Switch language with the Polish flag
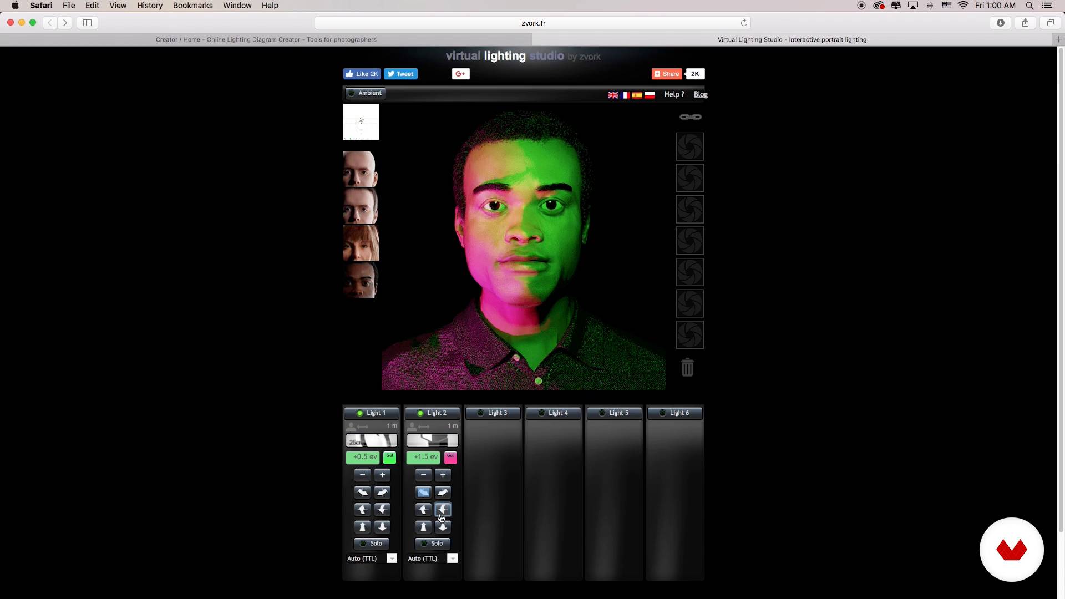Image resolution: width=1065 pixels, height=599 pixels. (650, 95)
